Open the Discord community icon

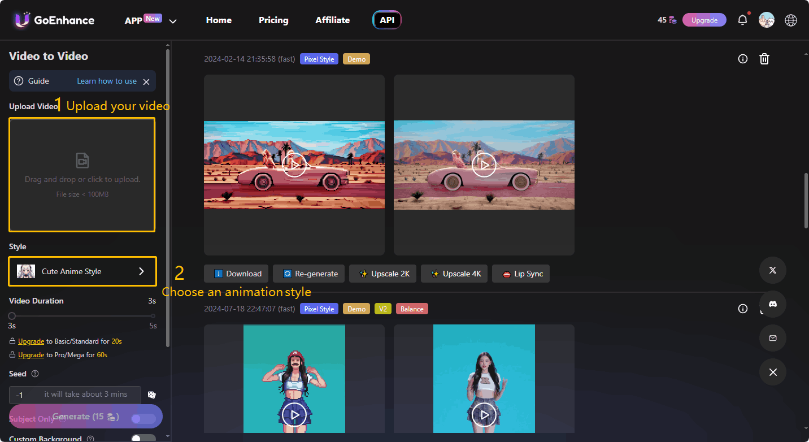(x=772, y=304)
